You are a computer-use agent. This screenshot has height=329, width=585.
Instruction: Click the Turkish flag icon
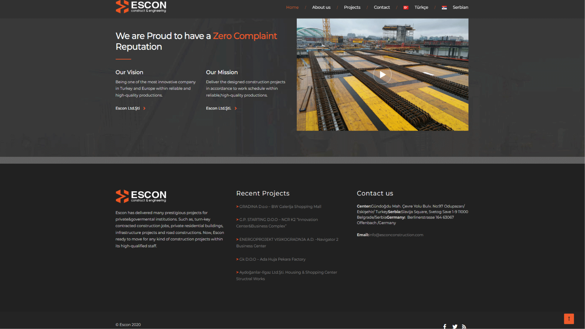[406, 8]
